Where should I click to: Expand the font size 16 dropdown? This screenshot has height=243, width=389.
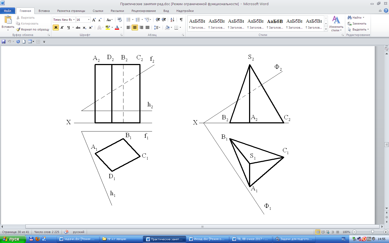coord(89,20)
